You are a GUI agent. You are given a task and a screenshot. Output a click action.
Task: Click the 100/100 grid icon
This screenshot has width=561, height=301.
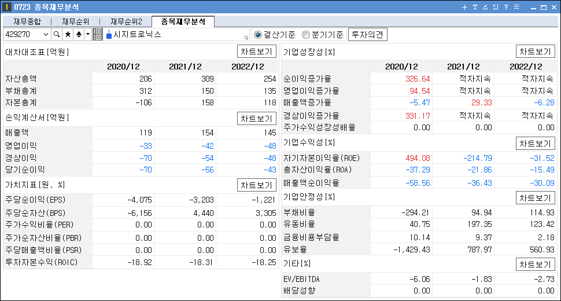click(x=97, y=34)
